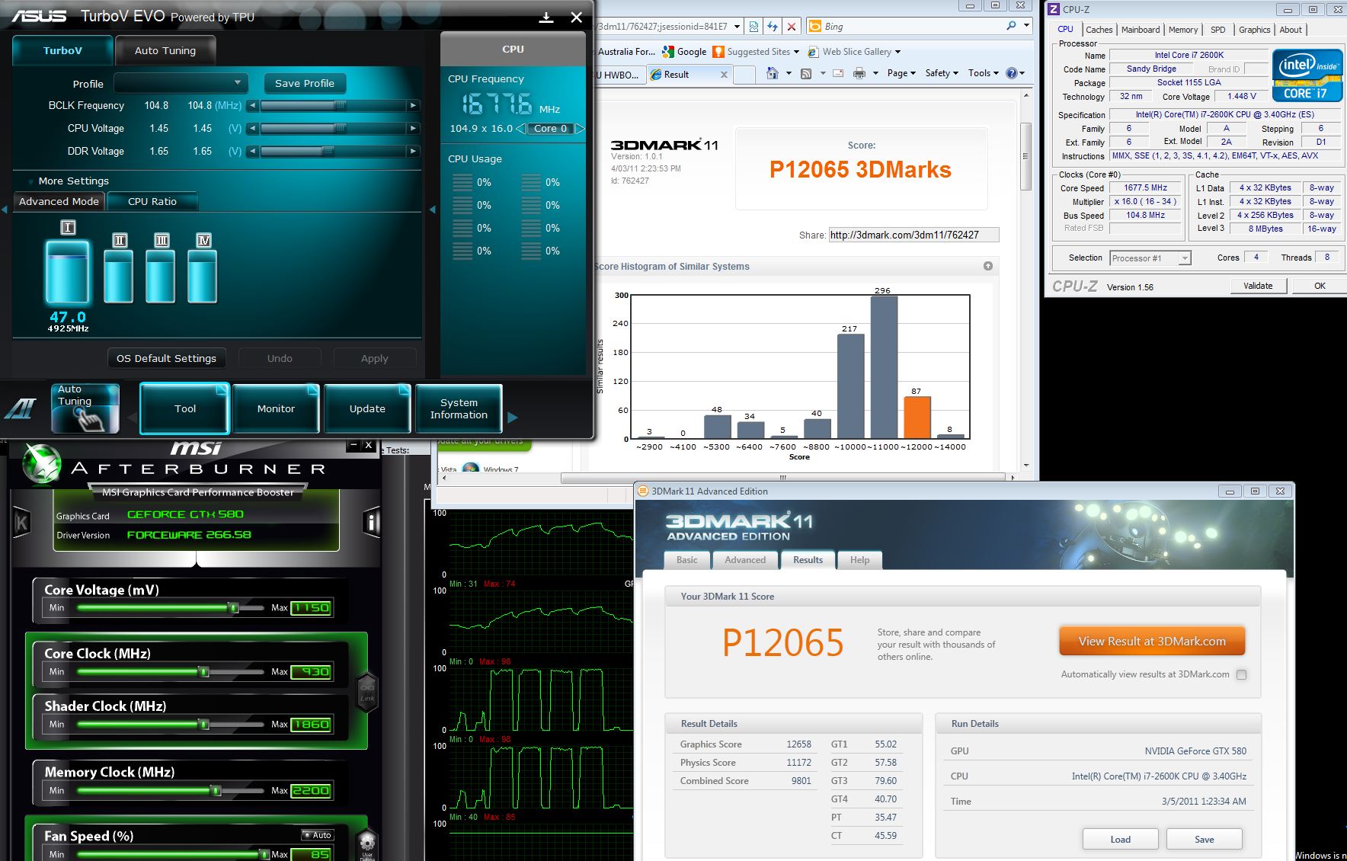
Task: Click the Core Clock slider in Afterburner
Action: (x=171, y=672)
